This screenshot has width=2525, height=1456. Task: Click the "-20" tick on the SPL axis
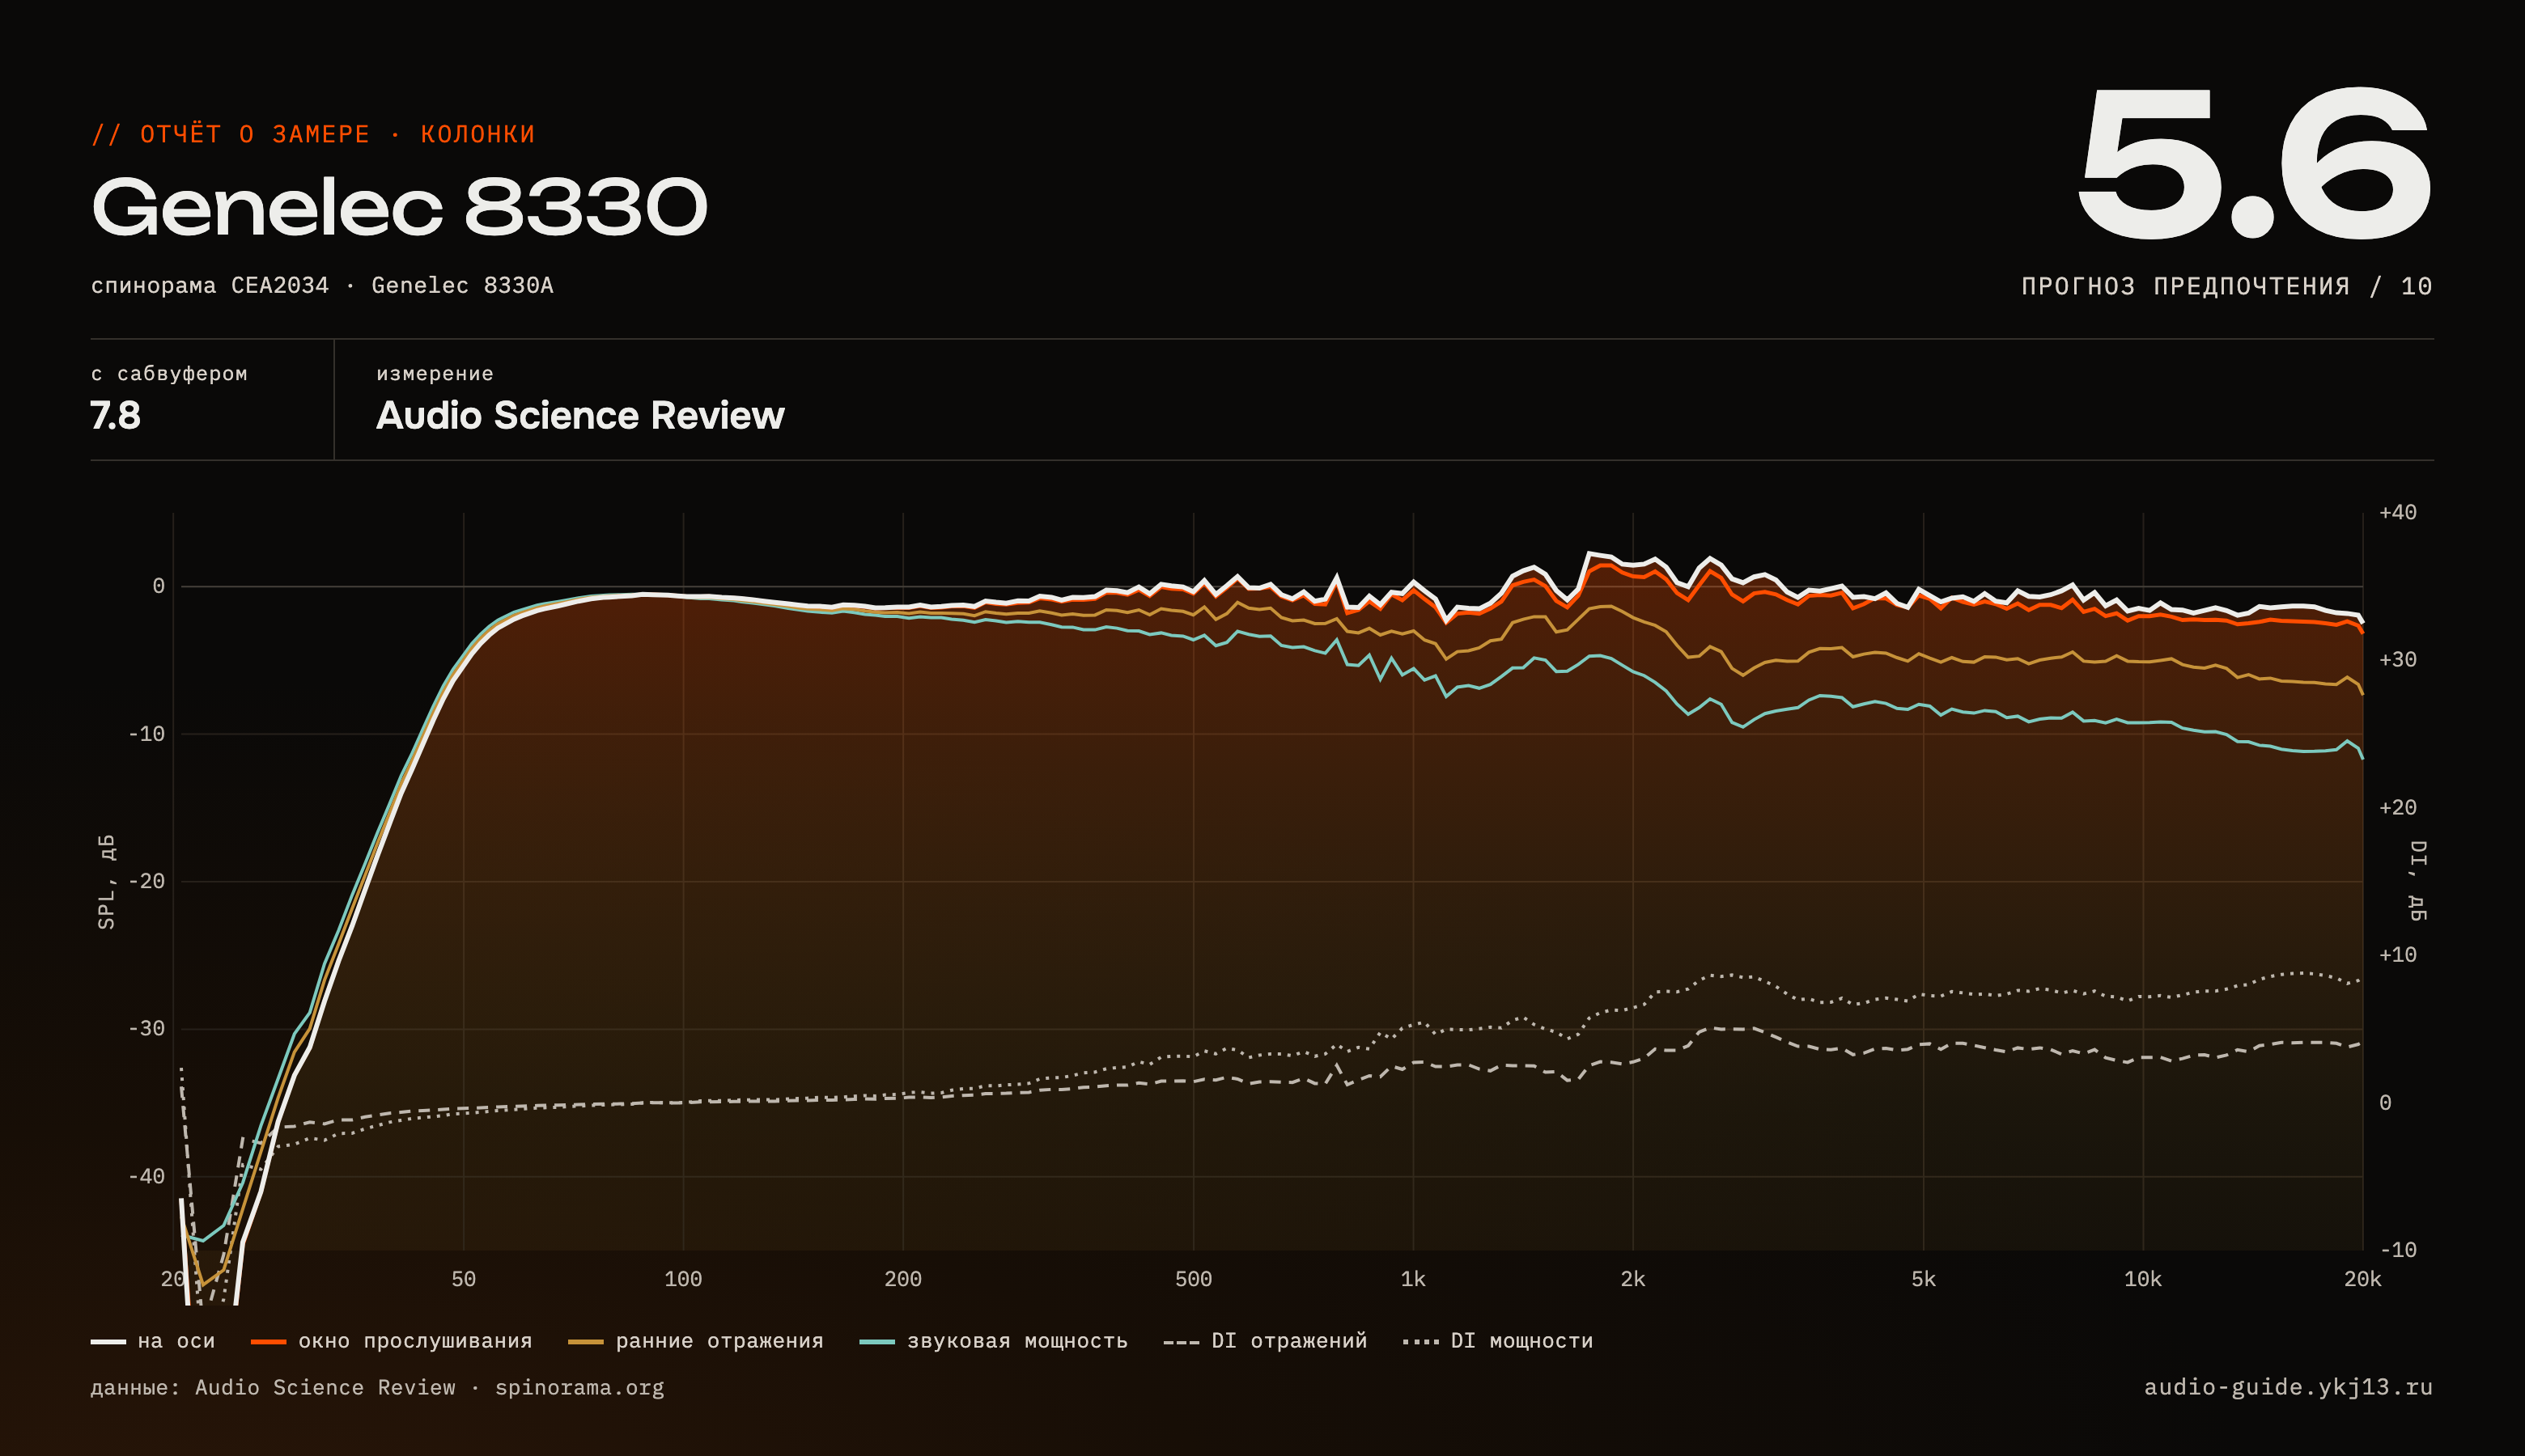146,881
